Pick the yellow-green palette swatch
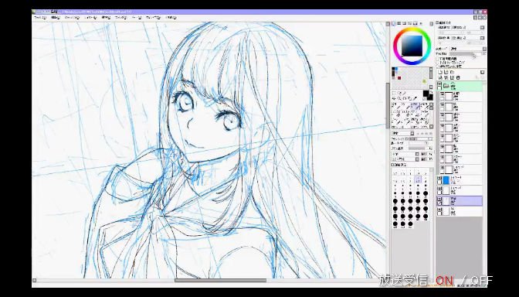 (424, 81)
